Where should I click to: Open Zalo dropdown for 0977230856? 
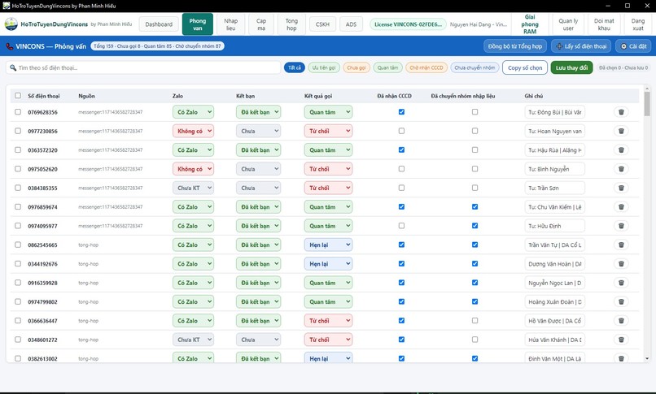click(193, 131)
